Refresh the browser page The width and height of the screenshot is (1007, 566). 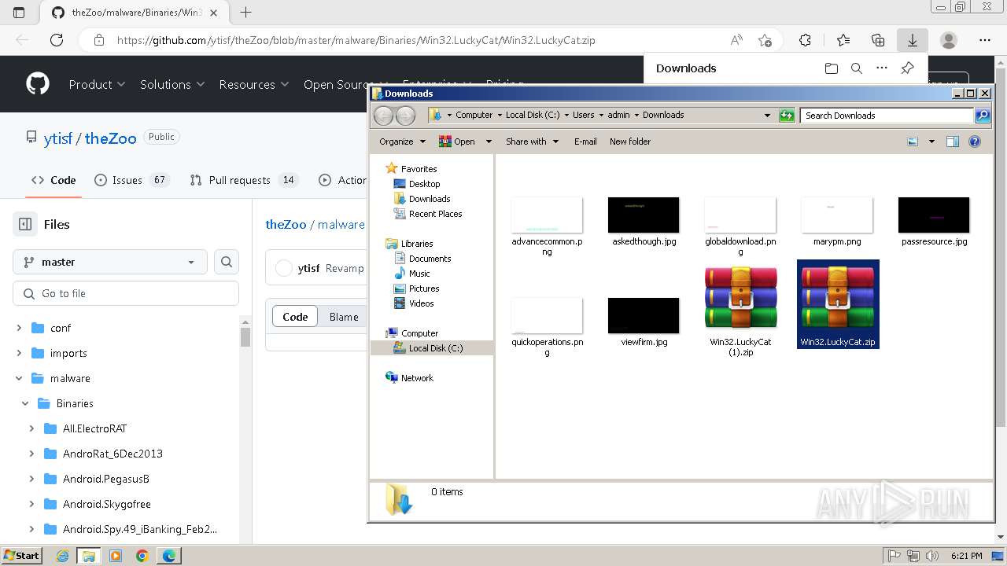coord(57,40)
